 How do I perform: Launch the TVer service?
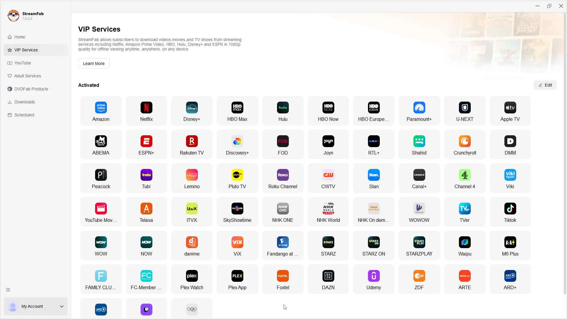point(465,212)
